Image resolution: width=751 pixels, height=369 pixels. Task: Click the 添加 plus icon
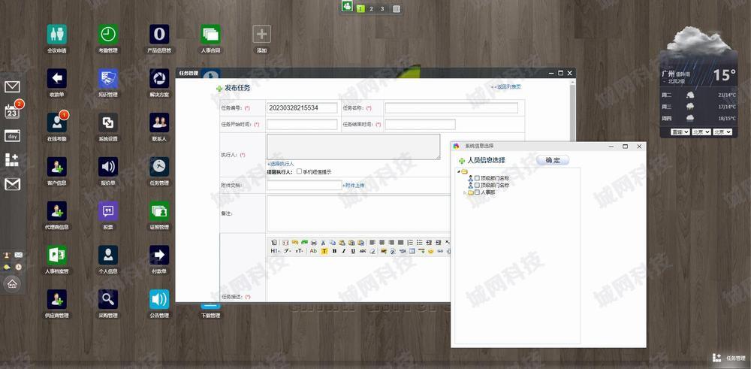[261, 35]
